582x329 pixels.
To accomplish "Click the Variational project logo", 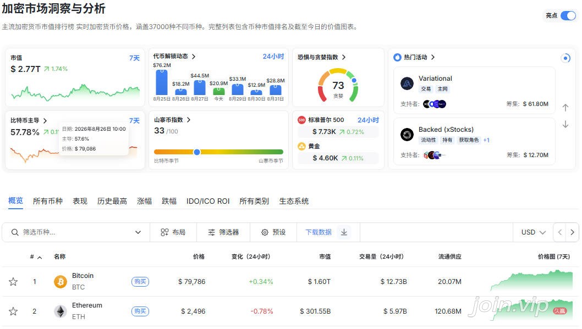I will [407, 83].
